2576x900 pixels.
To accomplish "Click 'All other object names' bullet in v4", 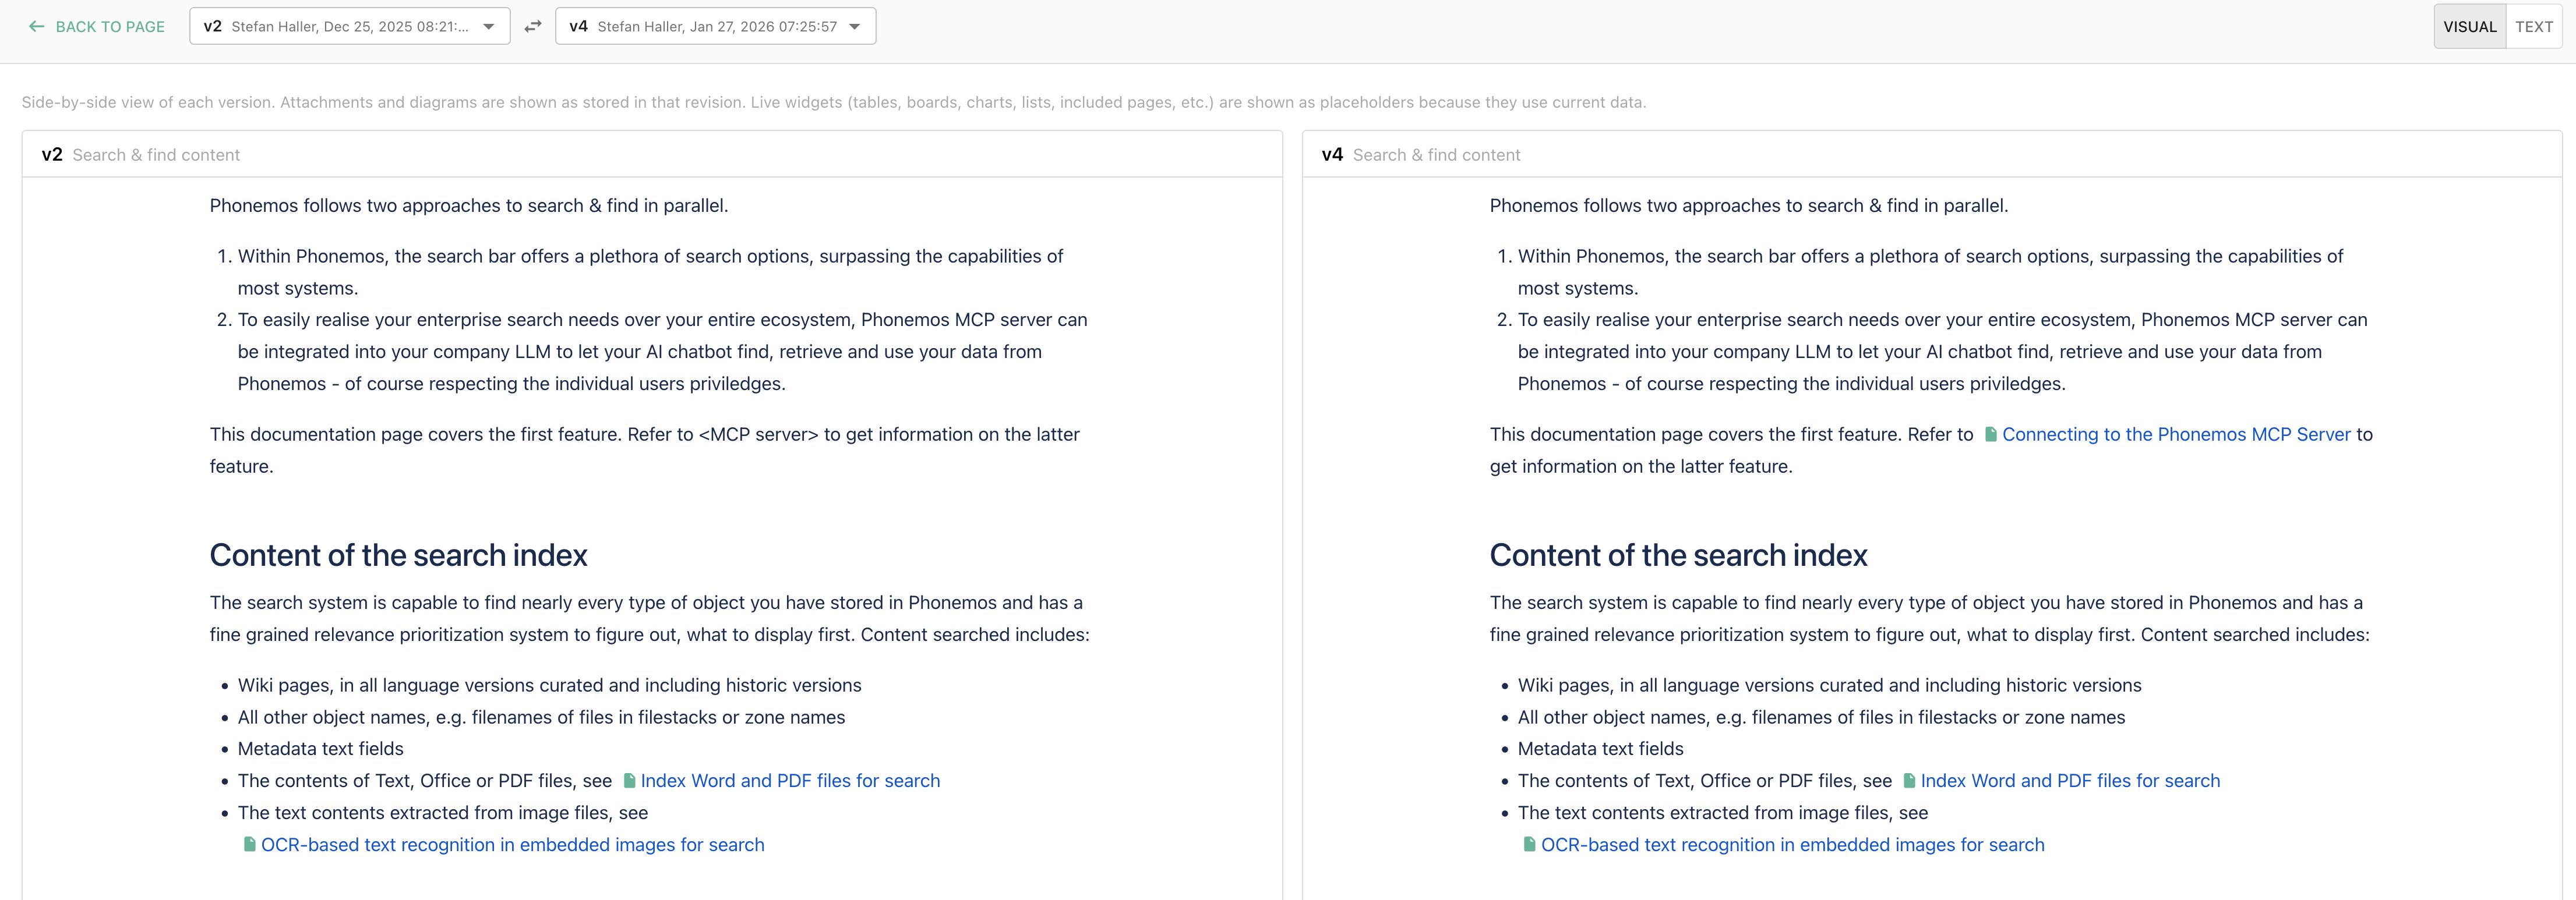I will click(1821, 717).
